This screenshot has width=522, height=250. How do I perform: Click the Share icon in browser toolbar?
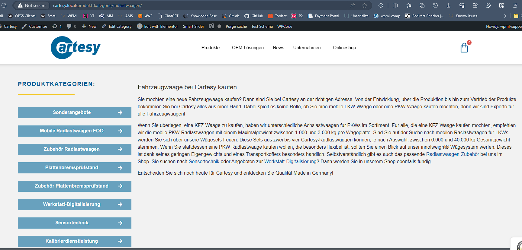(515, 5)
